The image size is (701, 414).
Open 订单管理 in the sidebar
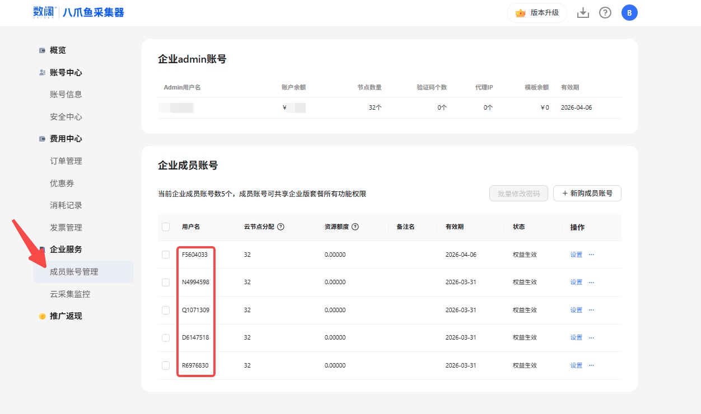tap(66, 161)
